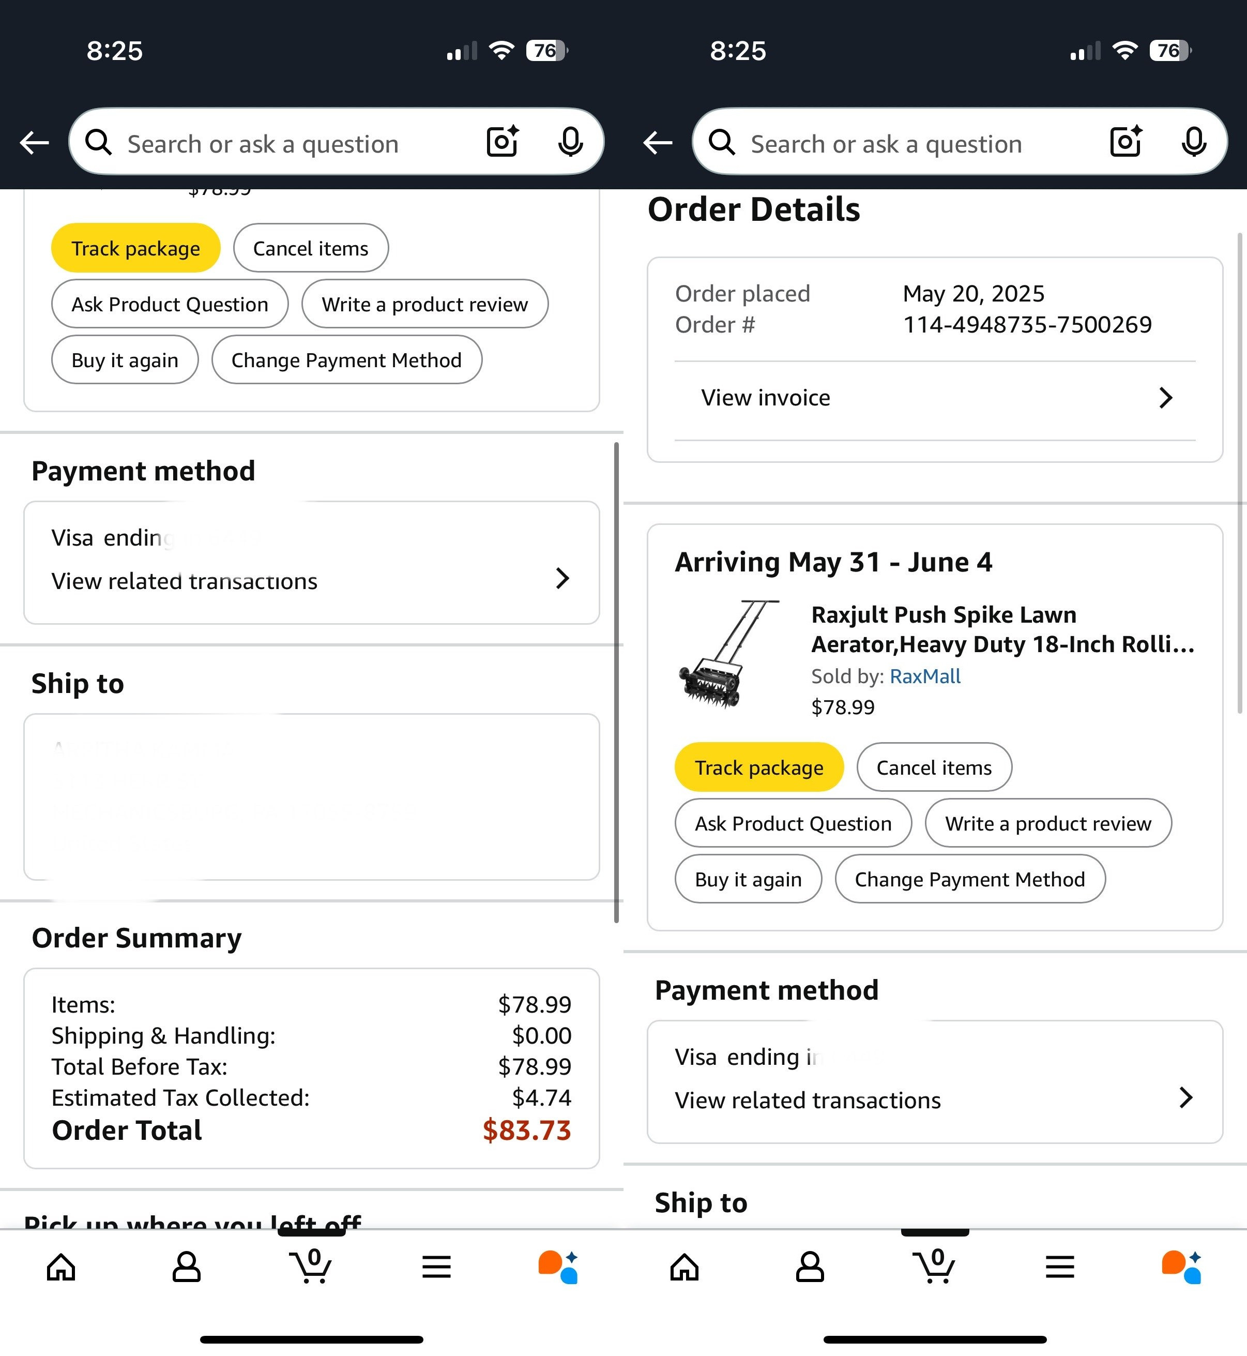
Task: Open camera lens search on left screen
Action: [503, 142]
